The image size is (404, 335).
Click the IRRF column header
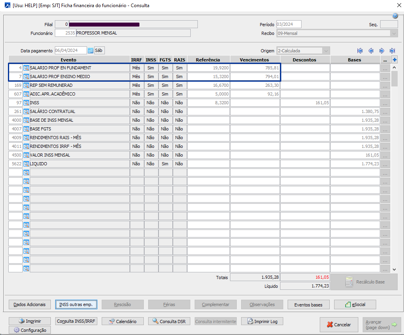tap(137, 59)
